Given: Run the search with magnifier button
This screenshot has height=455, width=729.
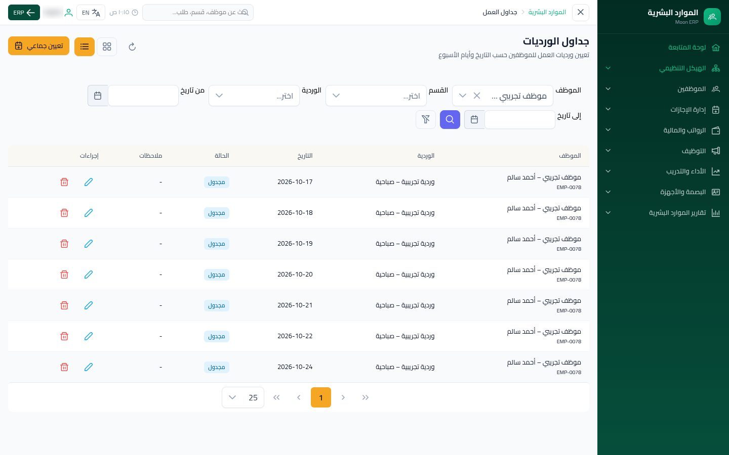Looking at the screenshot, I should [x=450, y=120].
